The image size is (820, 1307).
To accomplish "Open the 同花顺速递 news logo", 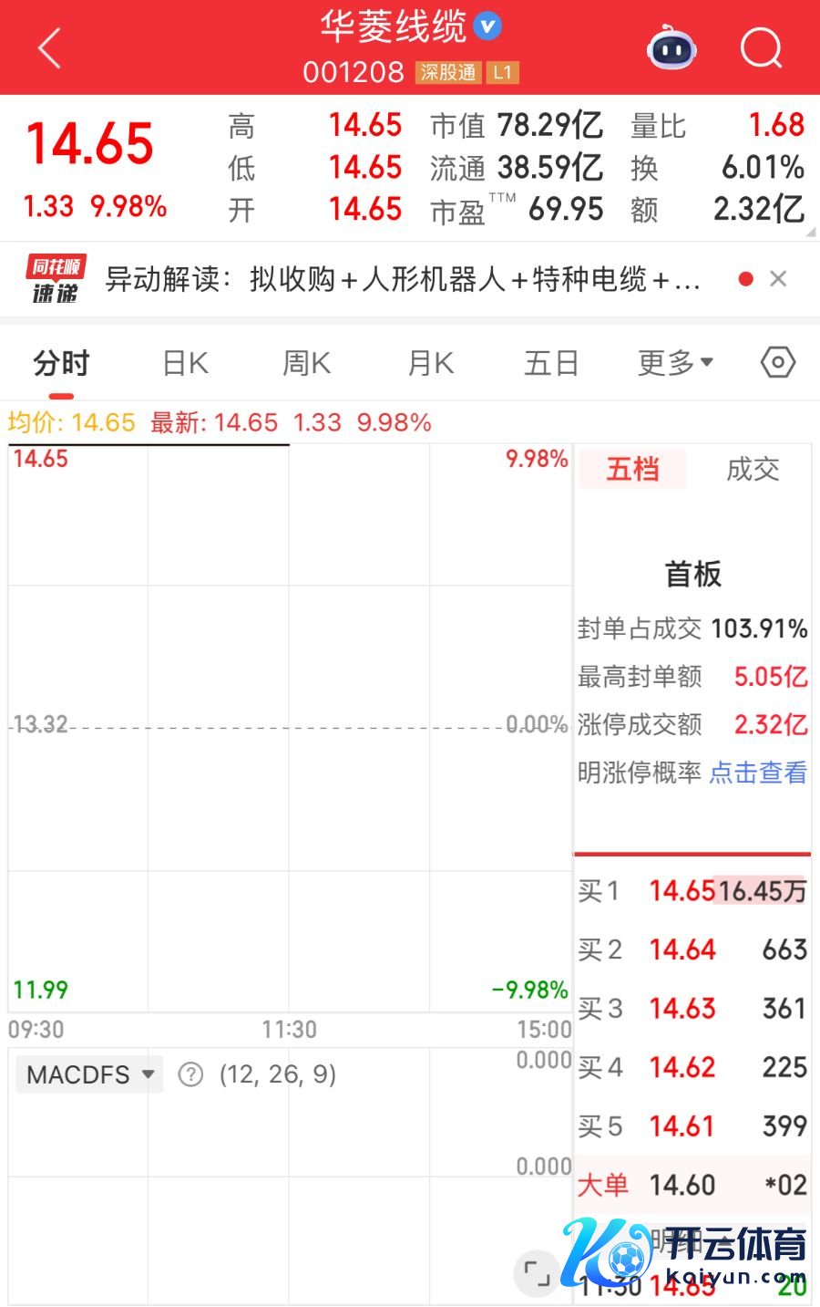I will click(x=56, y=279).
